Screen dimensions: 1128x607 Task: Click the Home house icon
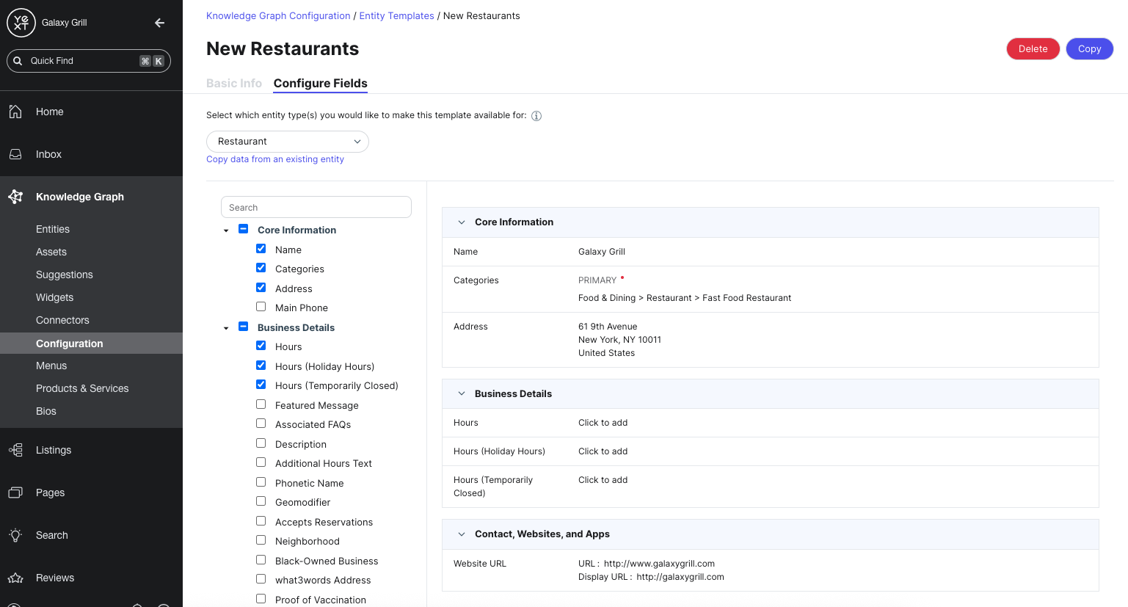(x=15, y=112)
